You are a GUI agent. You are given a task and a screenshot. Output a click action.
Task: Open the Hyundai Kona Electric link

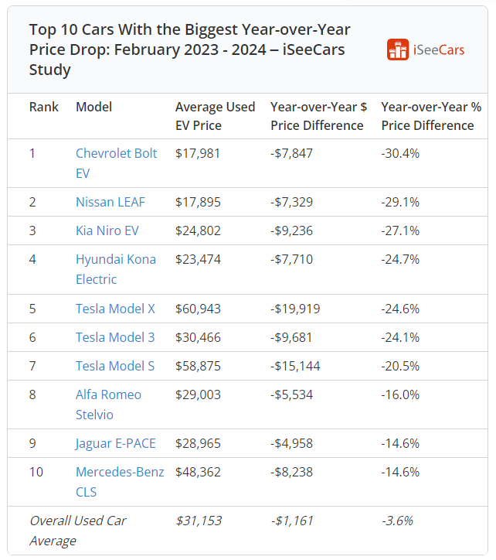116,260
